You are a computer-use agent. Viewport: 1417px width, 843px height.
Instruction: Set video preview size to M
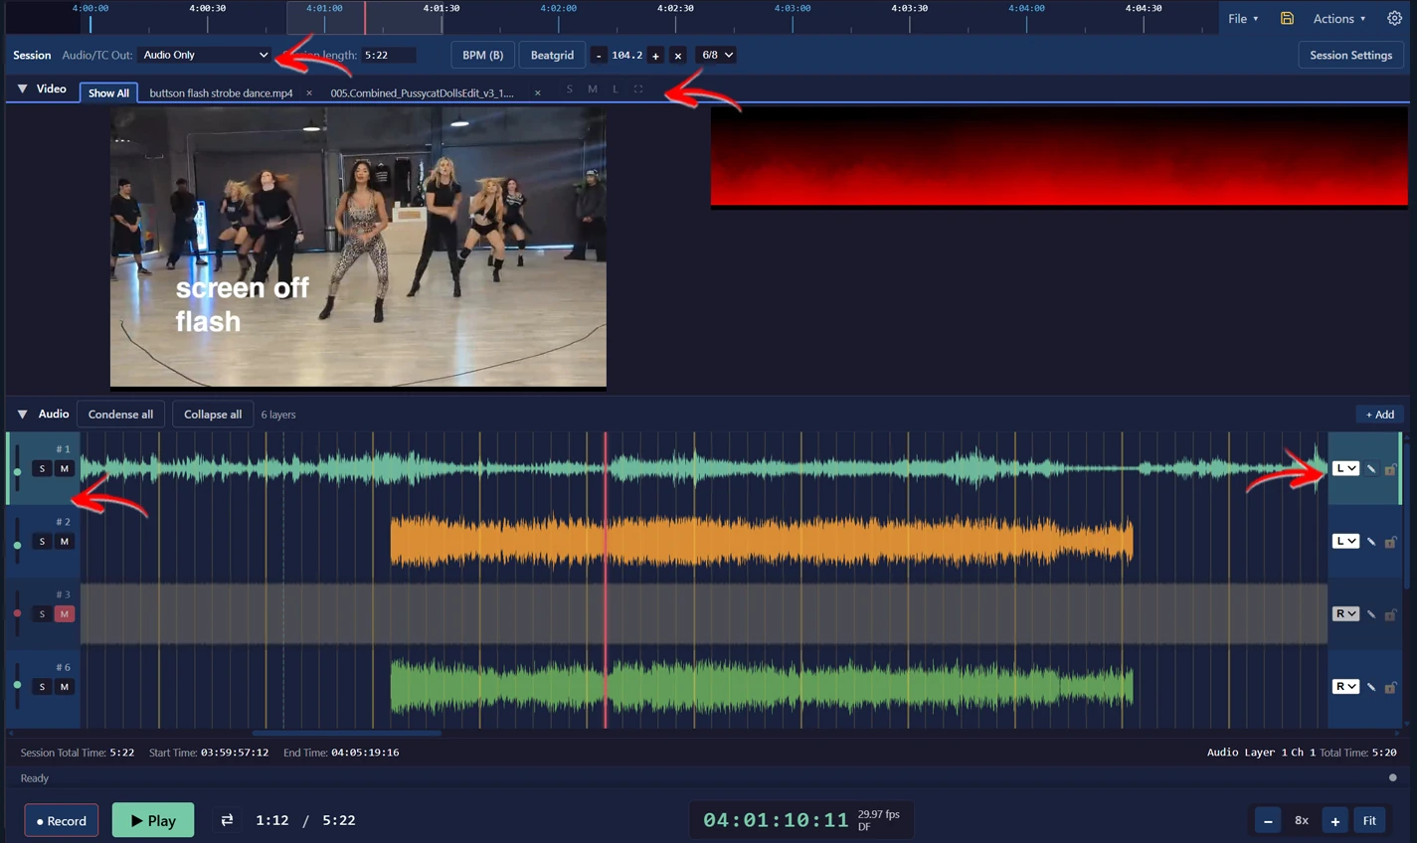pyautogui.click(x=593, y=89)
